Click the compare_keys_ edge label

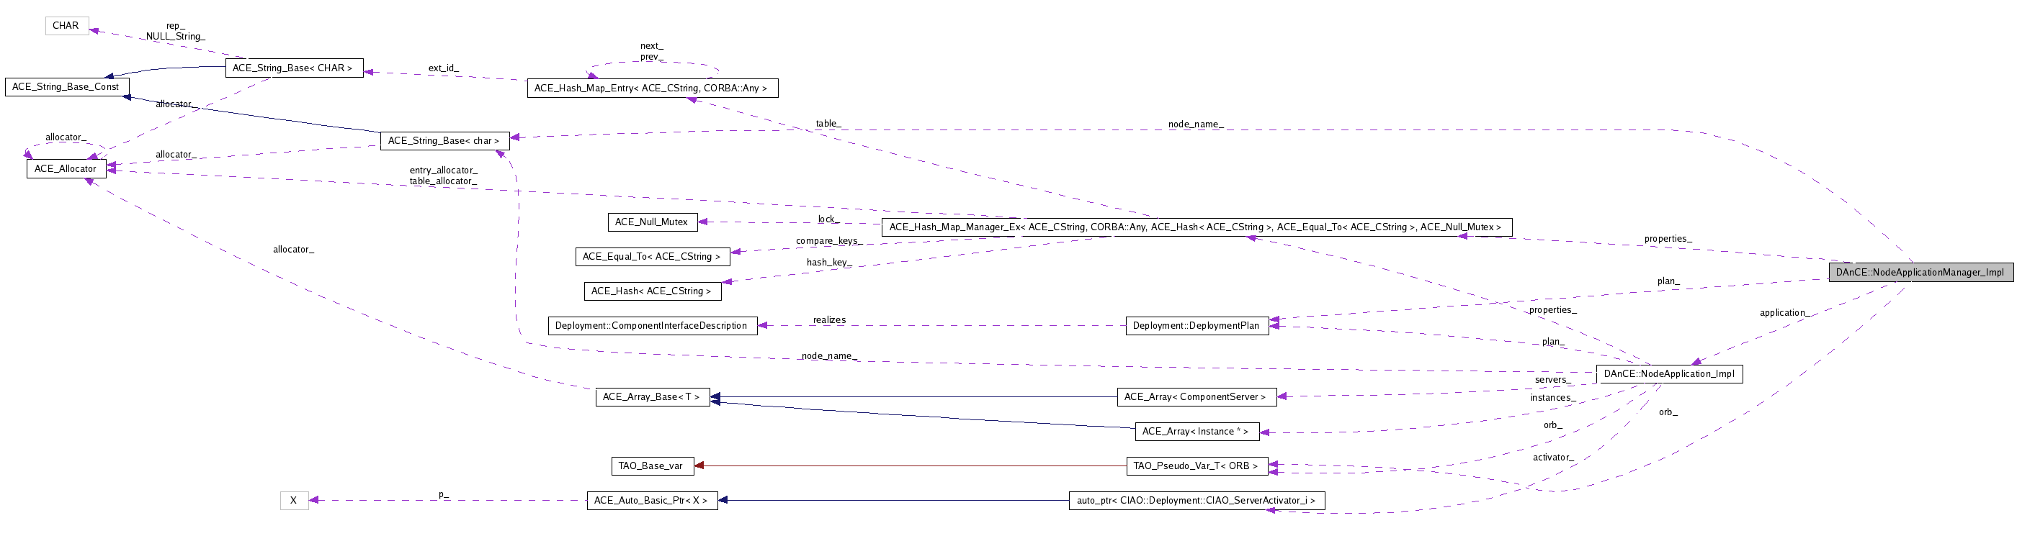point(828,241)
